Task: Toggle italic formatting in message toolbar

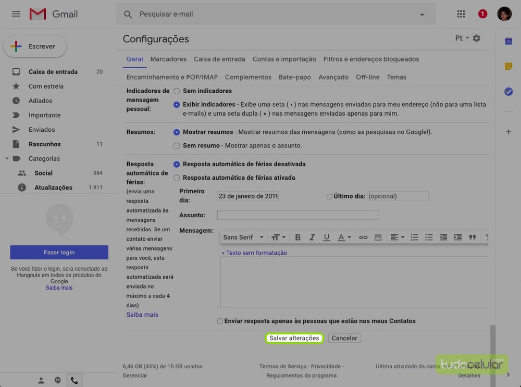Action: point(312,237)
